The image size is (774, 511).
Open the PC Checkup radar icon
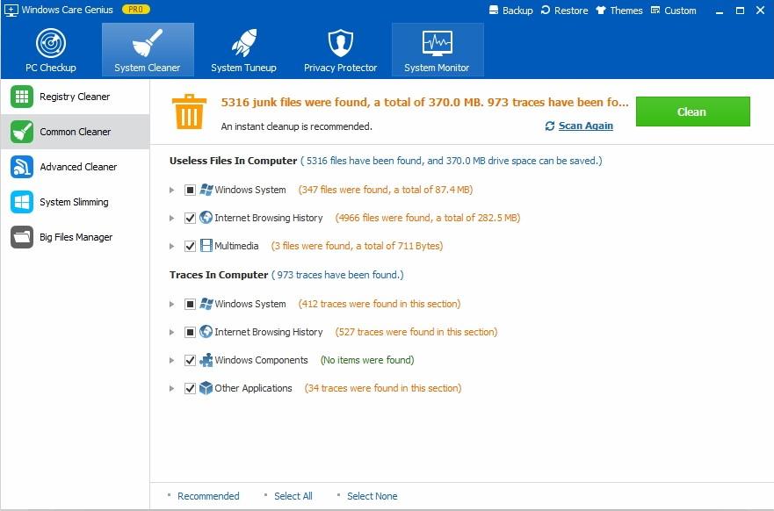(x=51, y=43)
